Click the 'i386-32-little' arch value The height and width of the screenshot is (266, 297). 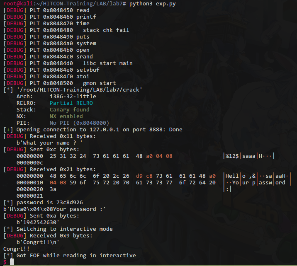pos(73,96)
